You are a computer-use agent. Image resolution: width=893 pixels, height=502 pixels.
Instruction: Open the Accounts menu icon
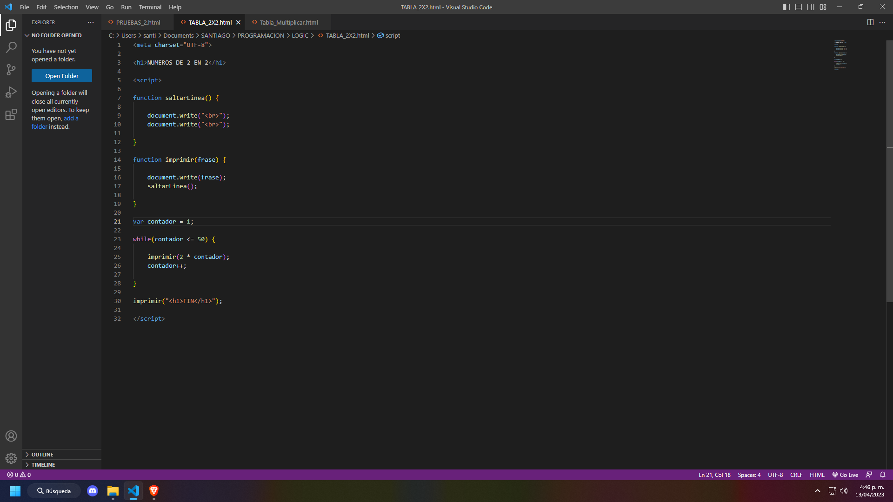pos(11,436)
